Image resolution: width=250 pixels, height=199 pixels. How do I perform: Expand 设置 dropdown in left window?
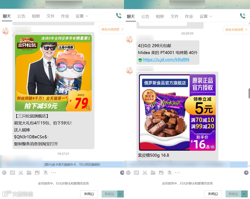click(82, 16)
